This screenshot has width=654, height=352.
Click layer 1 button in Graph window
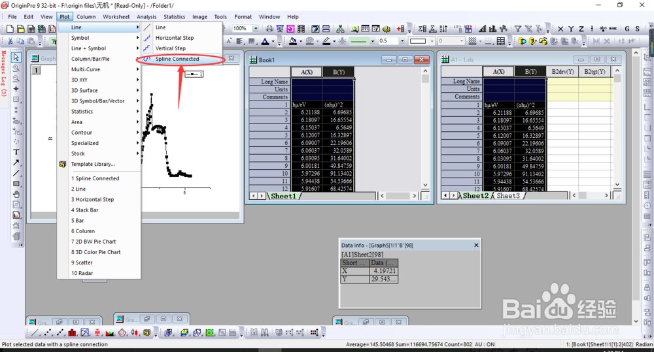pyautogui.click(x=36, y=70)
